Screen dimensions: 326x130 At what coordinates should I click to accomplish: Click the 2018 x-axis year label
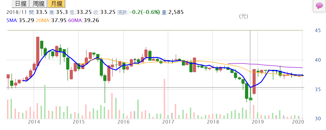(x=213, y=122)
